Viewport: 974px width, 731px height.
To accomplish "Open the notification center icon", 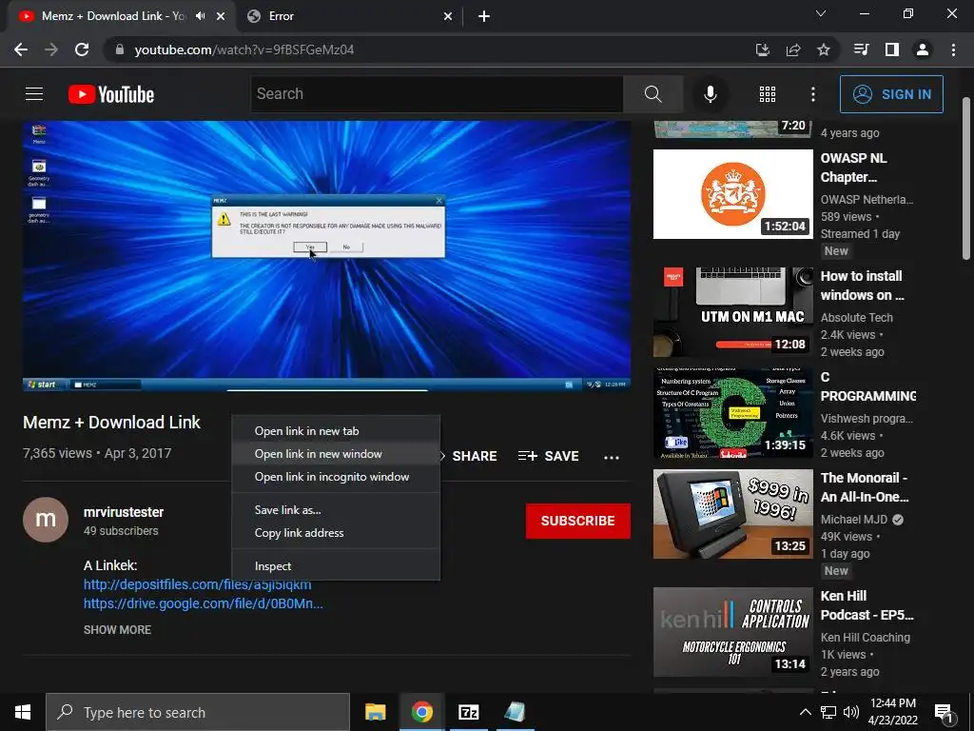I will tap(944, 712).
